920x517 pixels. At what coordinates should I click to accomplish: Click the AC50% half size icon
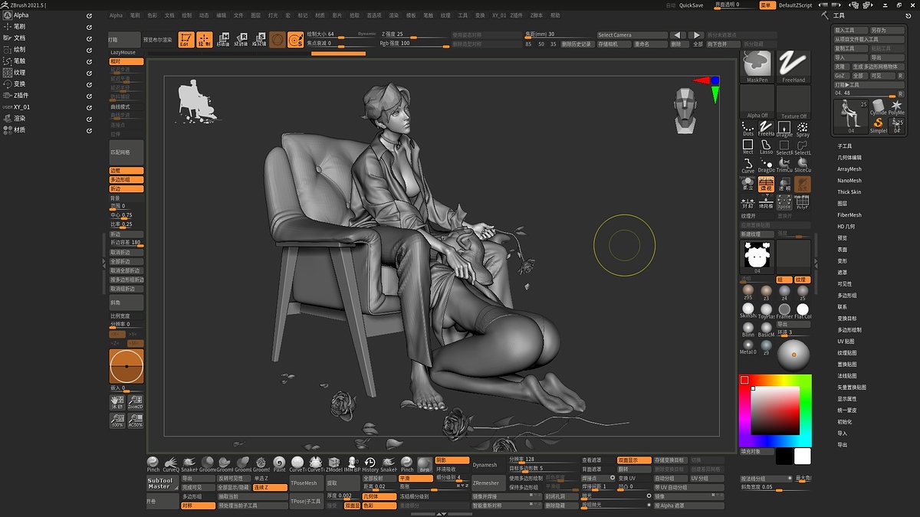coord(136,421)
